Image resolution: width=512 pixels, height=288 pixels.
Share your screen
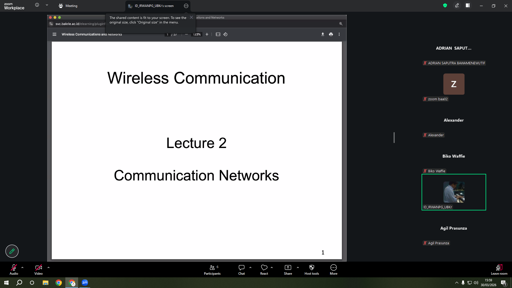pos(288,270)
